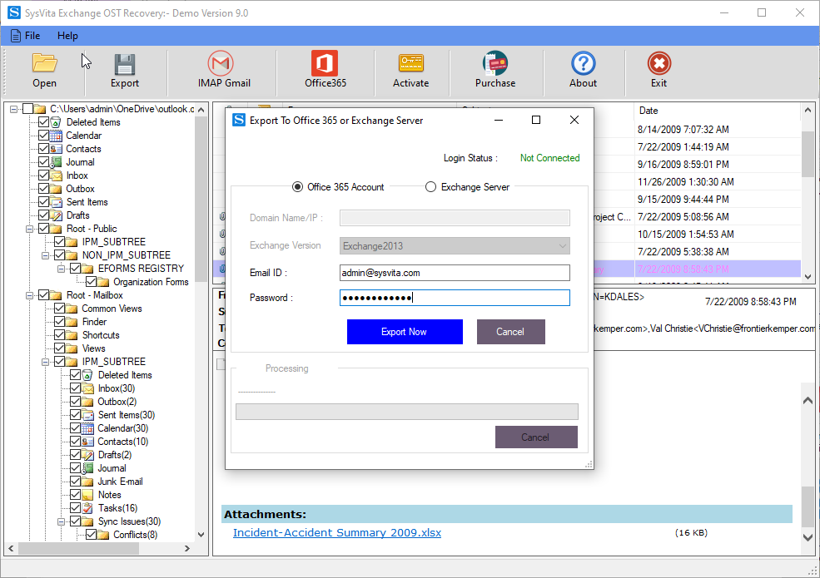Open the Help menu
Screen dimensions: 820x578
point(67,36)
